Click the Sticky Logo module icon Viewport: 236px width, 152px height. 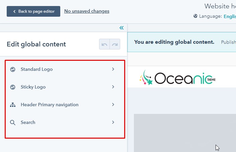pos(13,87)
